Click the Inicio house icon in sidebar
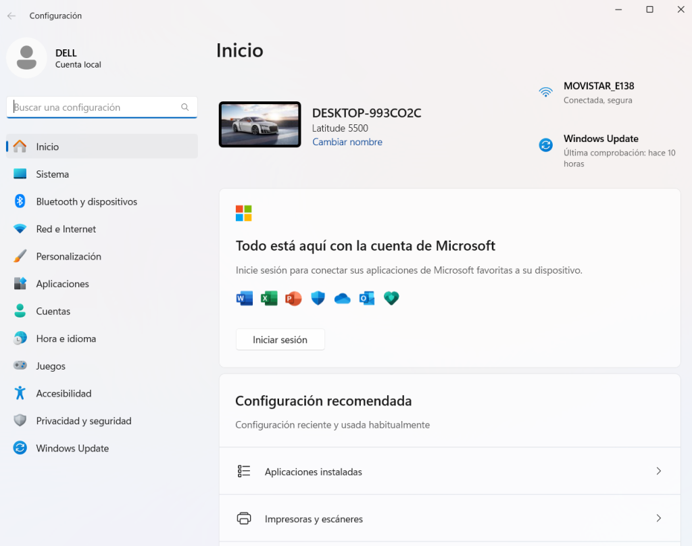The image size is (692, 546). tap(20, 146)
